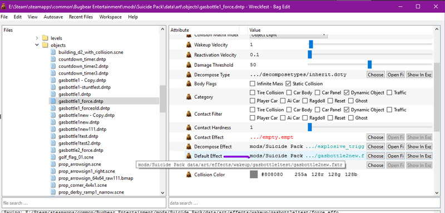
Task: Click the Wakeup Velocity attribute bag icon
Action: click(x=189, y=45)
